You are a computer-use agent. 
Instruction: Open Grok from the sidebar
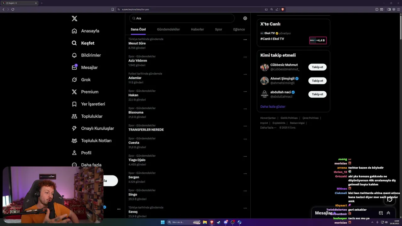coord(81,80)
